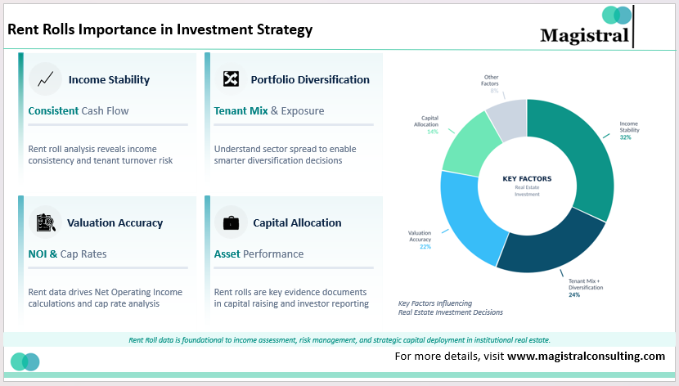Click the 'Asset Performance' subtitle
The image size is (679, 386).
(259, 254)
